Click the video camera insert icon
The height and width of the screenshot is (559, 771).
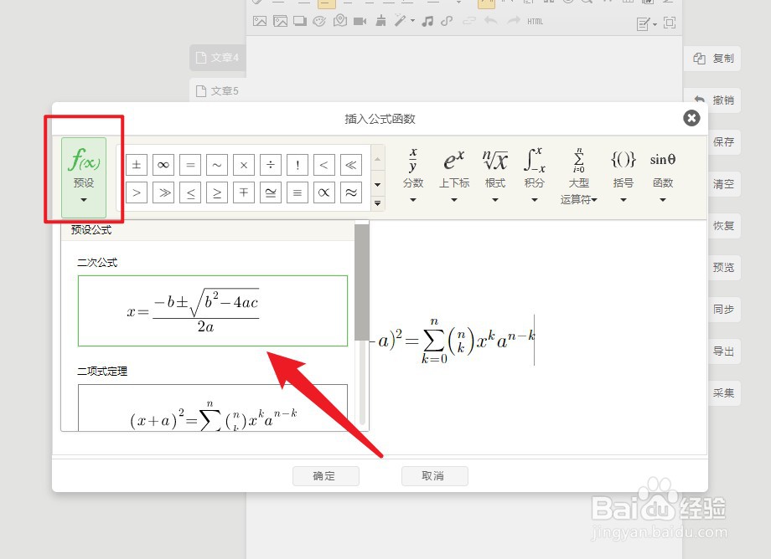coord(360,21)
